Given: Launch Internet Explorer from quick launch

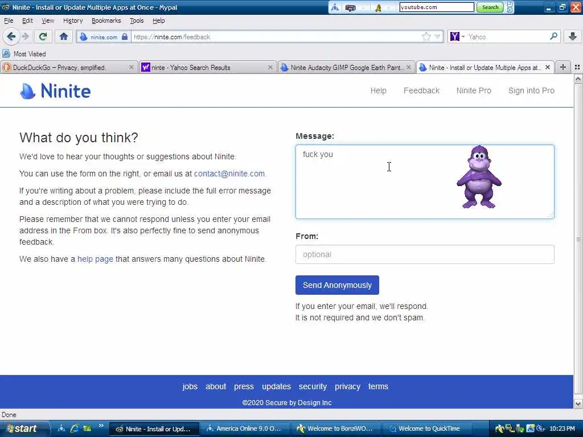Looking at the screenshot, I should (75, 428).
